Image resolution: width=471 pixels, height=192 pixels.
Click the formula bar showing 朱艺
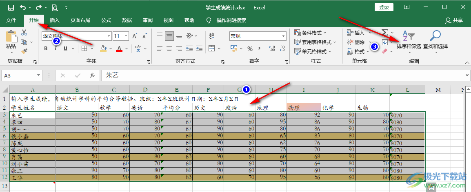[282, 75]
